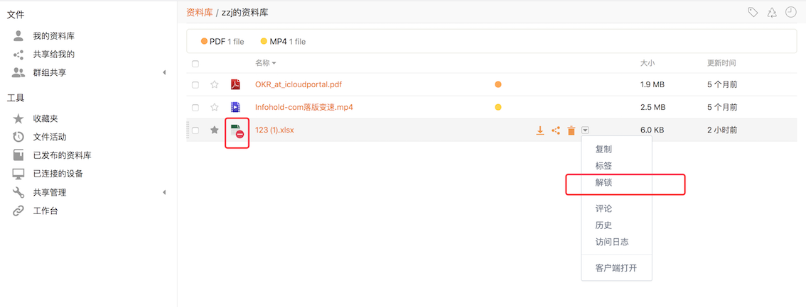Open the OKR_at_icloudportal.pdf file link
The image size is (806, 307).
[x=299, y=84]
